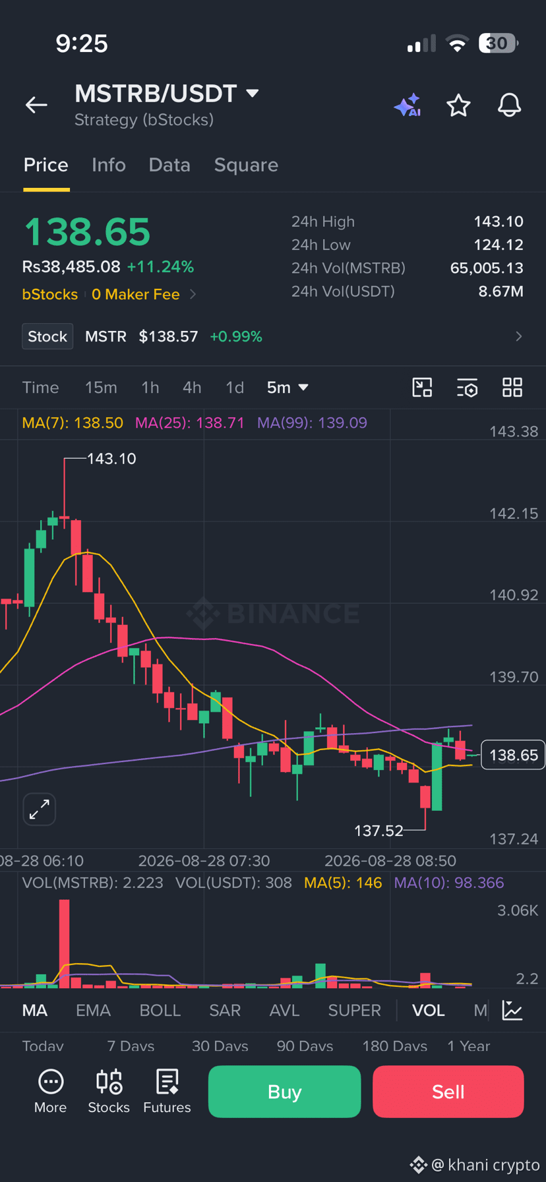This screenshot has height=1182, width=546.
Task: Select the 1h chart interval
Action: click(150, 388)
